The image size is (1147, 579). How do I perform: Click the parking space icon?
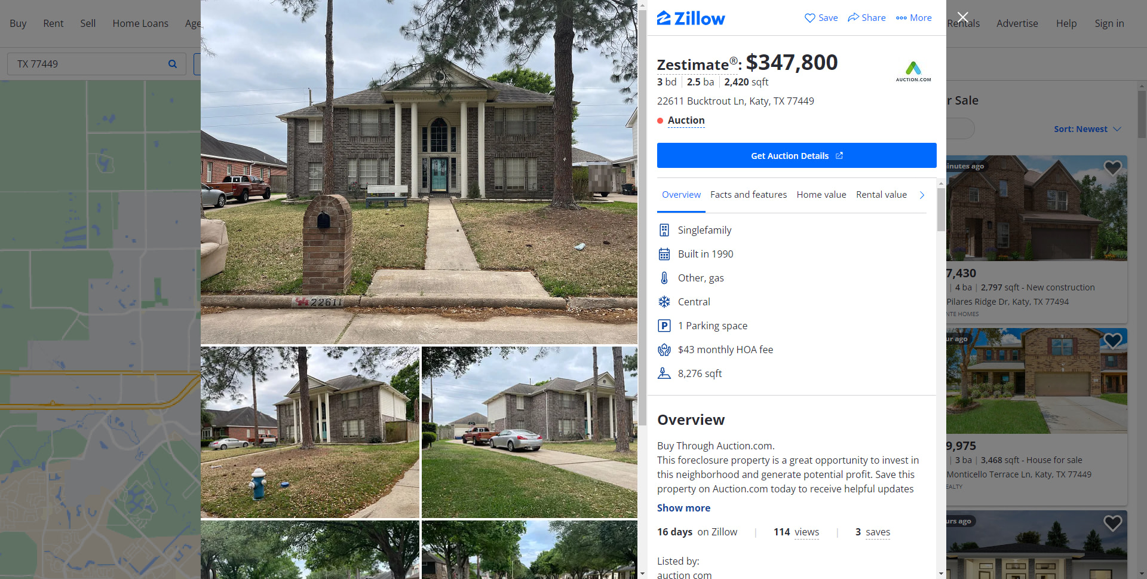(664, 326)
